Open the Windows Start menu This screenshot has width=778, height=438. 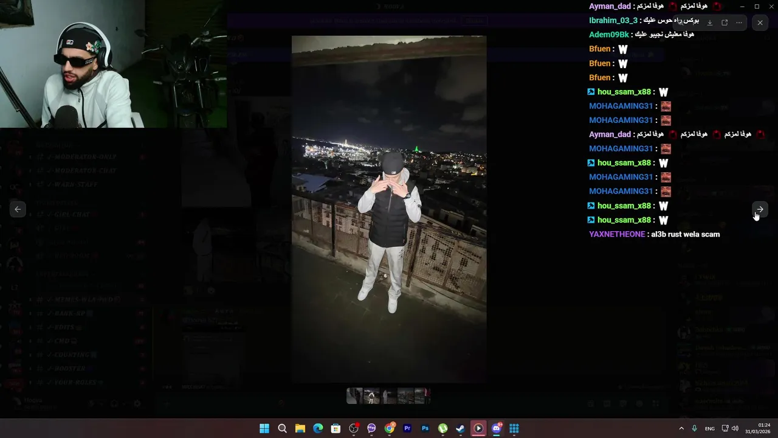coord(264,428)
